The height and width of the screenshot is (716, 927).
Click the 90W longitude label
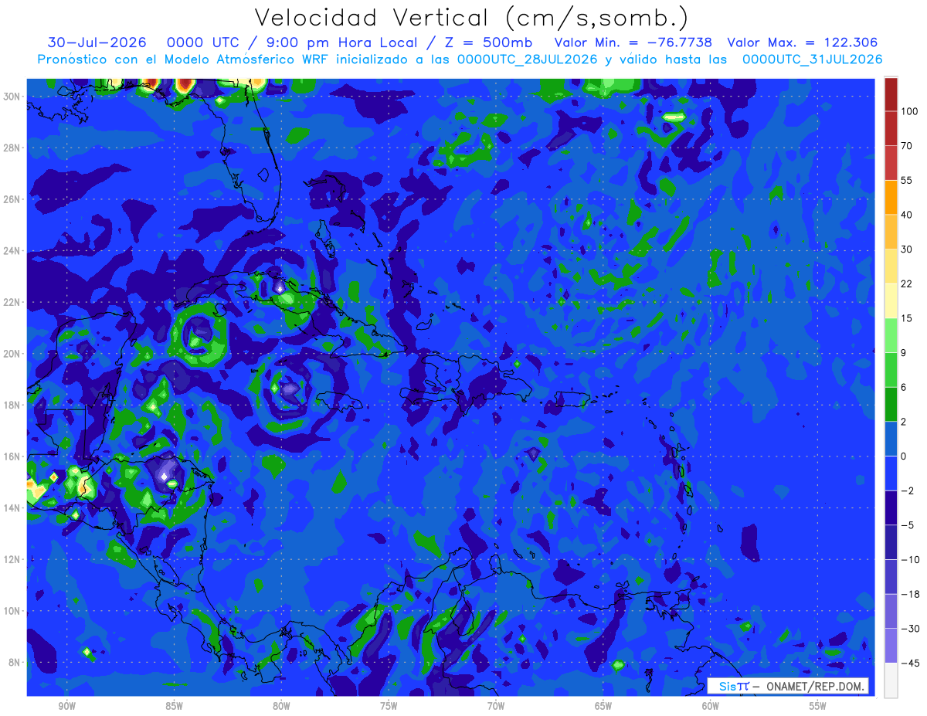(66, 706)
